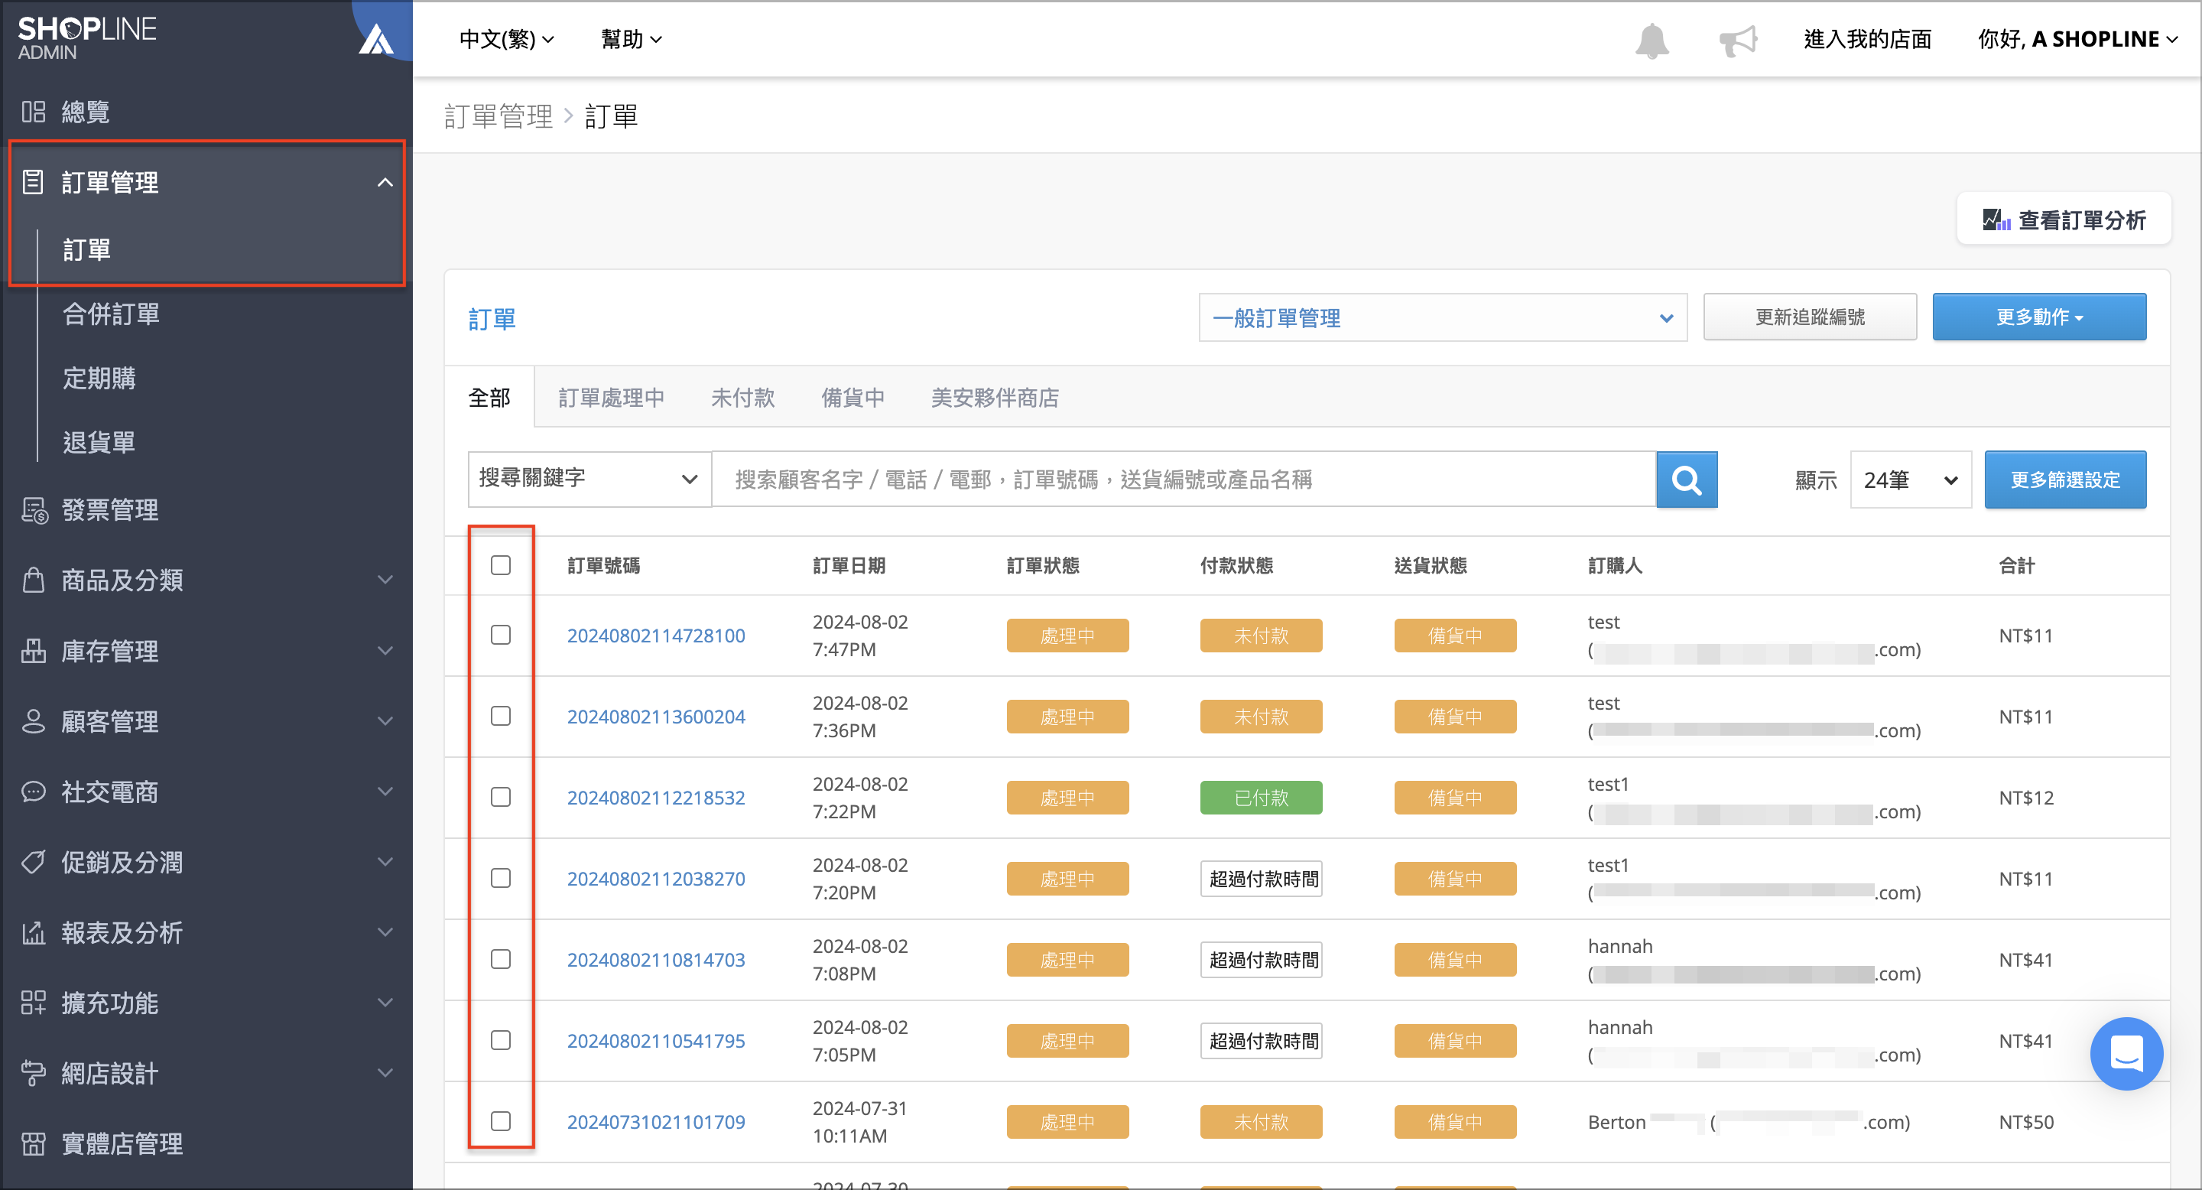The width and height of the screenshot is (2202, 1190).
Task: Click the 更多篩選設定 button
Action: tap(2065, 480)
